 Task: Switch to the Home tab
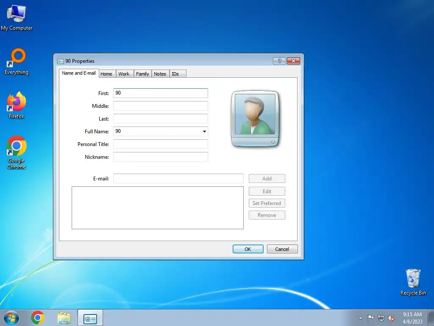106,74
